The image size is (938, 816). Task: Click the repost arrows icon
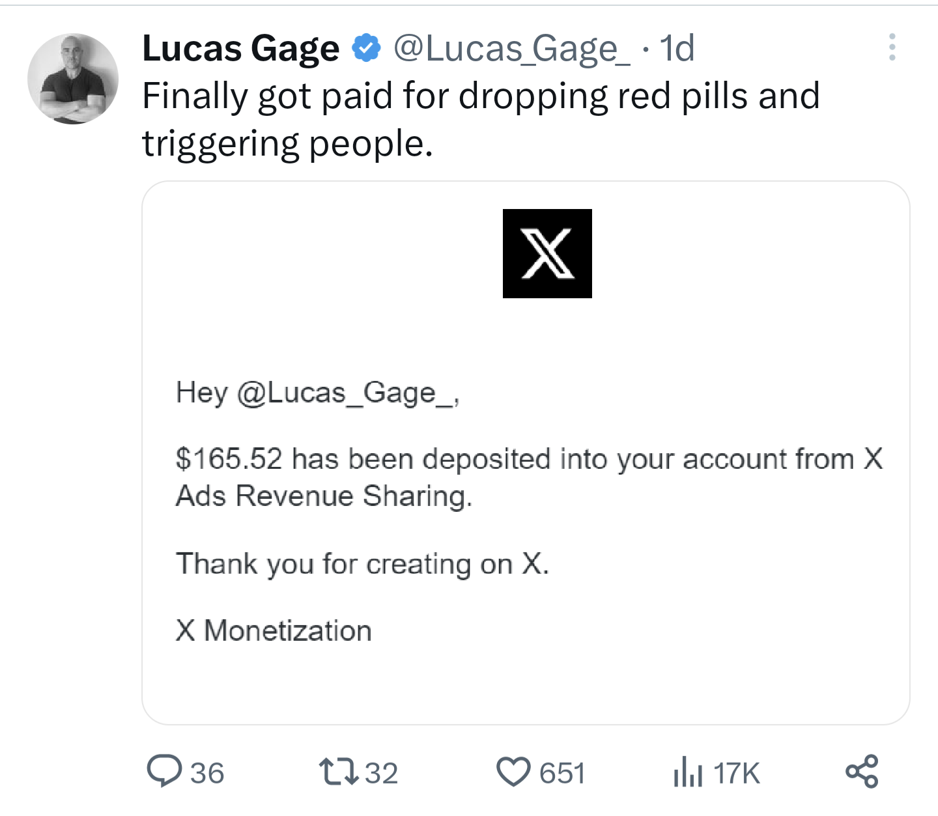(x=339, y=772)
